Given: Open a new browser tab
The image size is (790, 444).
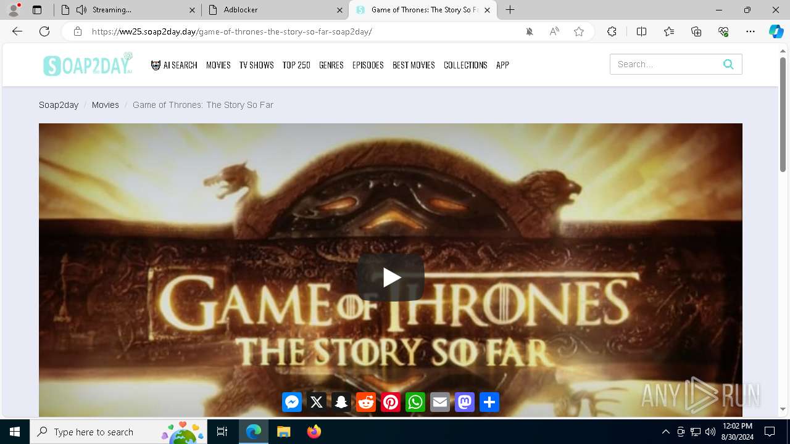Looking at the screenshot, I should click(x=510, y=10).
